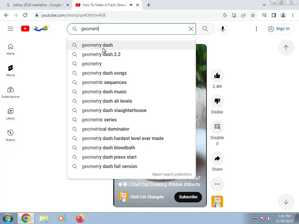Open YouTube settings three-dot menu

pyautogui.click(x=256, y=29)
